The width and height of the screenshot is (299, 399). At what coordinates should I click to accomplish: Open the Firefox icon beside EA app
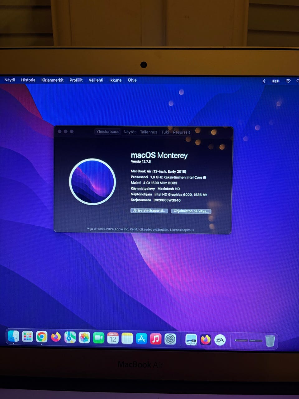click(x=206, y=340)
